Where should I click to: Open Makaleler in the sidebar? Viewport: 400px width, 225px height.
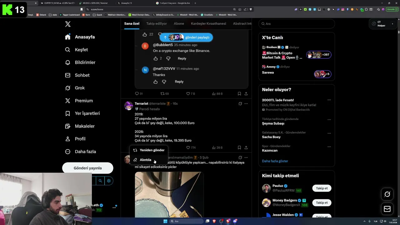80,126
